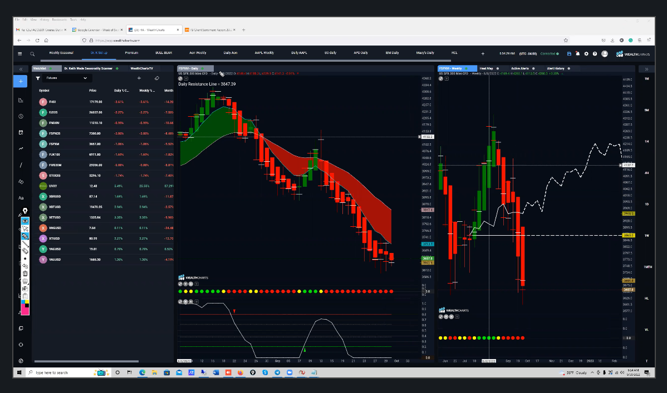The width and height of the screenshot is (667, 393).
Task: Pick the pink color swatch in annotation toolbar
Action: point(25,311)
